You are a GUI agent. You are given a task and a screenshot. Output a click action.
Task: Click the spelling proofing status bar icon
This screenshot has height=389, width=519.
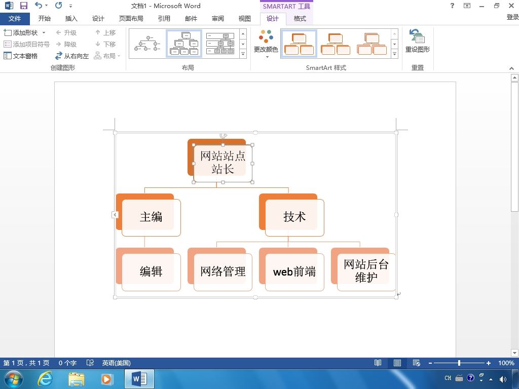coord(90,363)
